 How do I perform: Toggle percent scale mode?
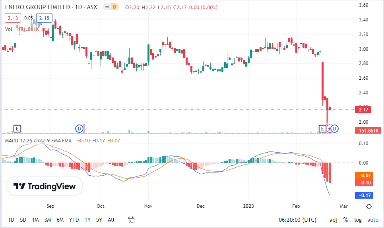point(346,220)
